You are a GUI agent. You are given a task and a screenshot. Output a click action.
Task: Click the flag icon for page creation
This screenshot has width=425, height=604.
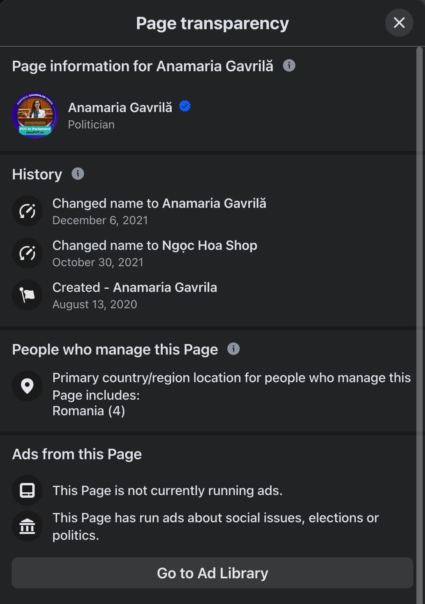pyautogui.click(x=27, y=295)
